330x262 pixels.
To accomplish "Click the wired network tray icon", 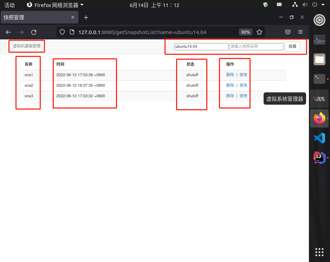I will [295, 5].
